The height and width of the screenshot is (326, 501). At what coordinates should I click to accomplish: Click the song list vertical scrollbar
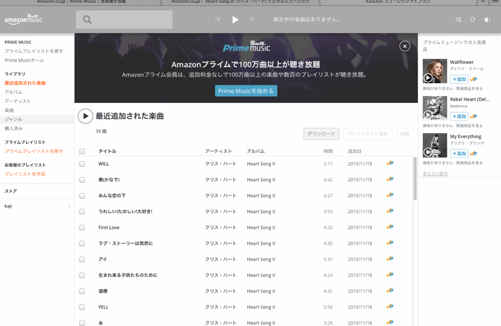(415, 178)
